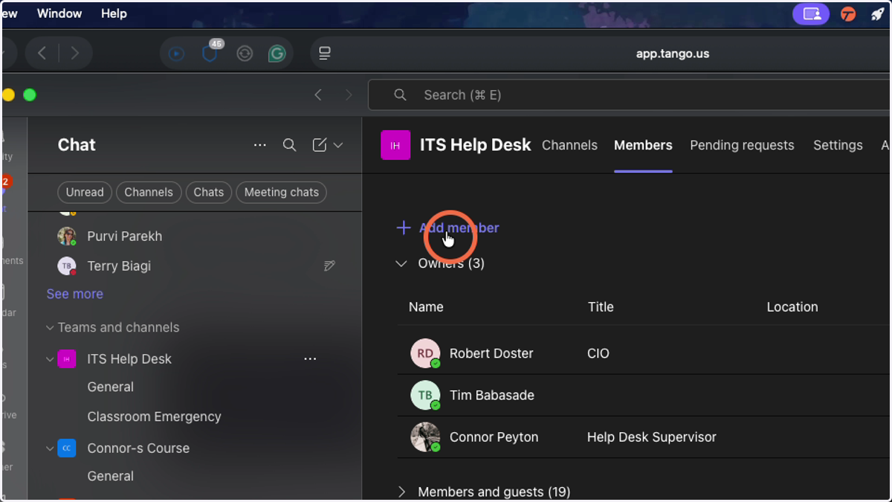Click Tim Babasade's TB avatar

[x=425, y=395]
